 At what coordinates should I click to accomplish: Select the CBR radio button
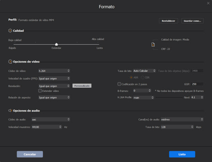click(142, 77)
